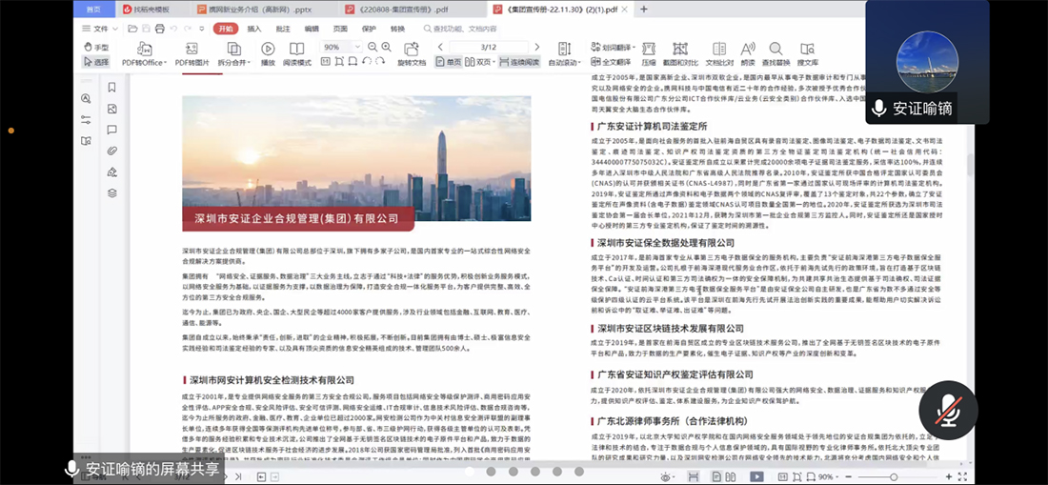Viewport: 1048px width, 485px height.
Task: Click the 旋转文档 rotate document tool
Action: (x=412, y=54)
